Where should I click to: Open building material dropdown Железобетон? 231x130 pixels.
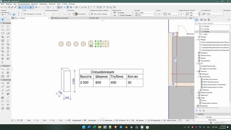click(x=83, y=14)
